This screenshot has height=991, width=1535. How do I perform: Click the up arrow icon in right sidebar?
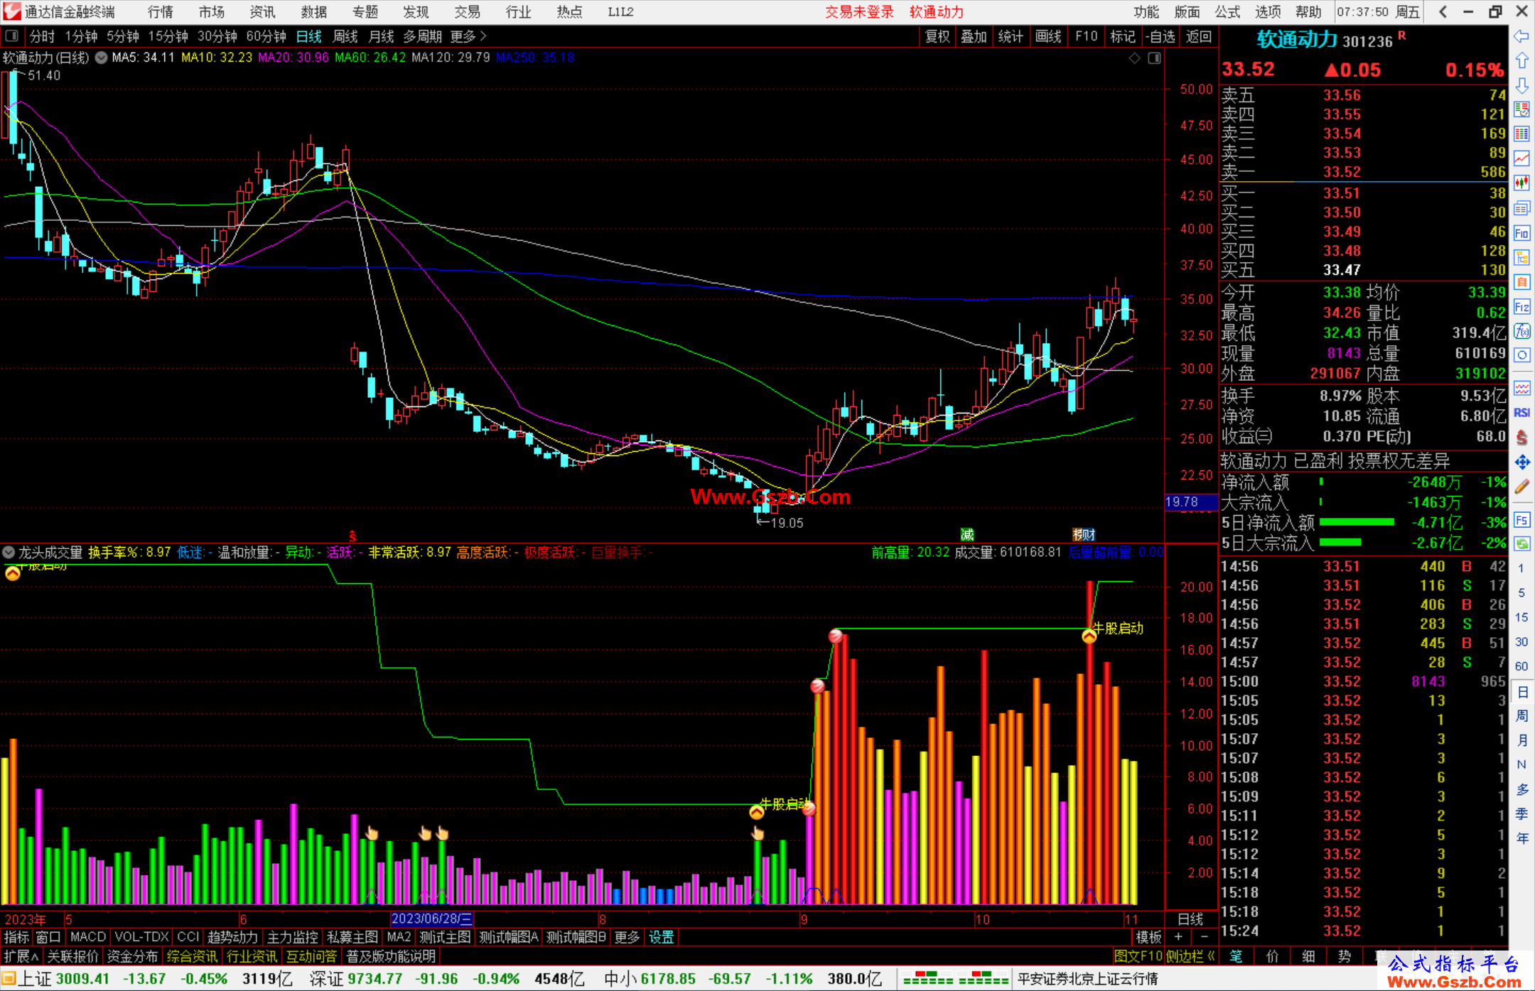[x=1521, y=61]
